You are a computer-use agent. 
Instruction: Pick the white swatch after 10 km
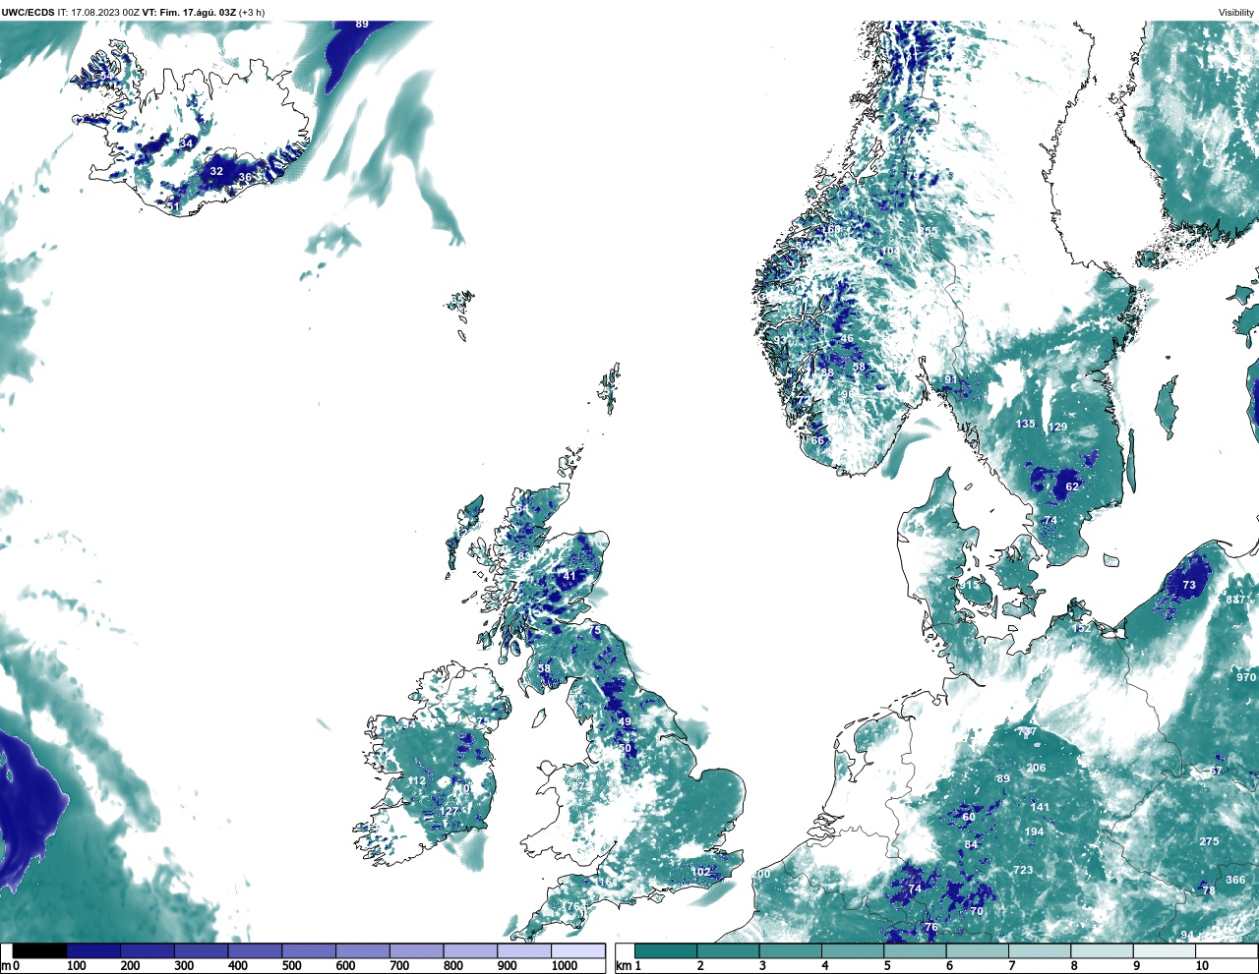1227,951
